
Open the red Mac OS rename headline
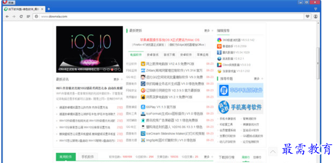tap(169, 40)
